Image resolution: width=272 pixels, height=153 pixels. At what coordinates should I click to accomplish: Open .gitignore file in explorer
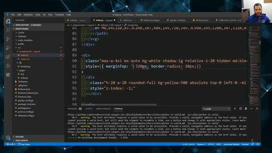pyautogui.click(x=23, y=85)
